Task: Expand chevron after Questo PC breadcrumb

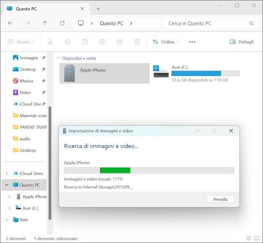Action: tap(131, 23)
